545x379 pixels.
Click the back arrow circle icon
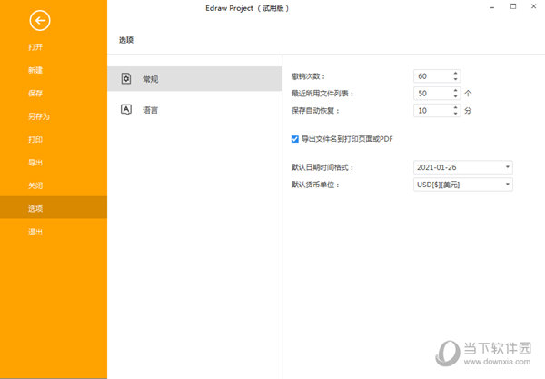click(x=40, y=21)
